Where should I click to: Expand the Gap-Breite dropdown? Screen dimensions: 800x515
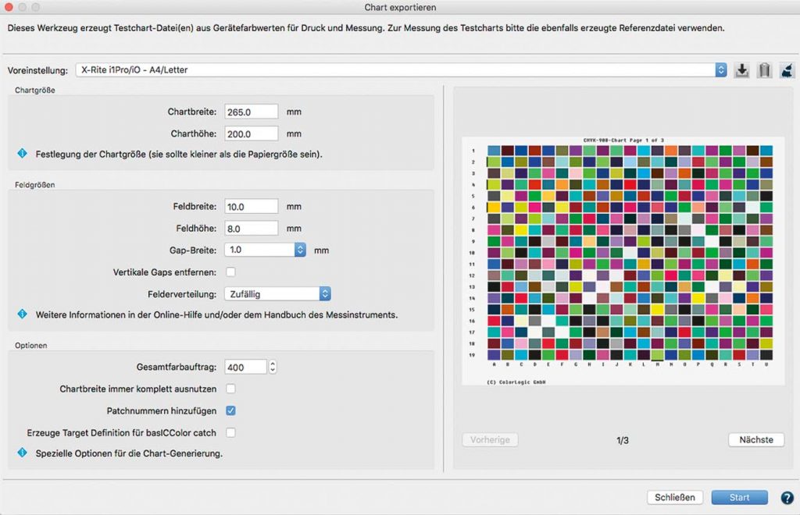click(x=300, y=250)
